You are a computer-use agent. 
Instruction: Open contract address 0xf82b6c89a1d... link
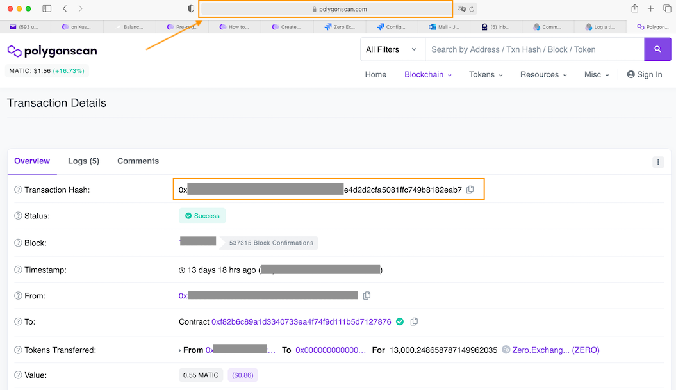(301, 322)
